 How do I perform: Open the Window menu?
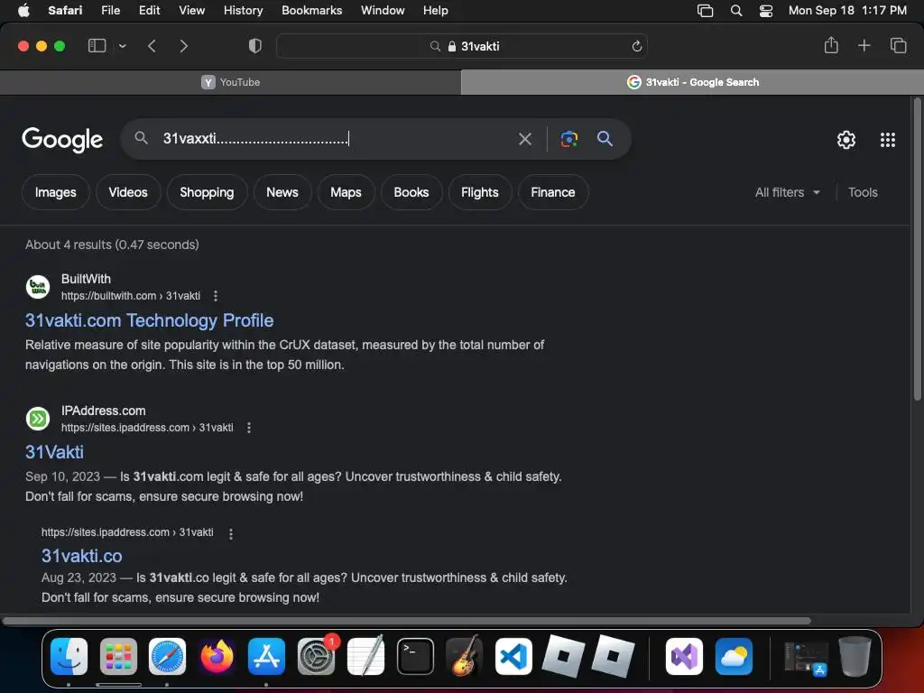click(x=383, y=10)
